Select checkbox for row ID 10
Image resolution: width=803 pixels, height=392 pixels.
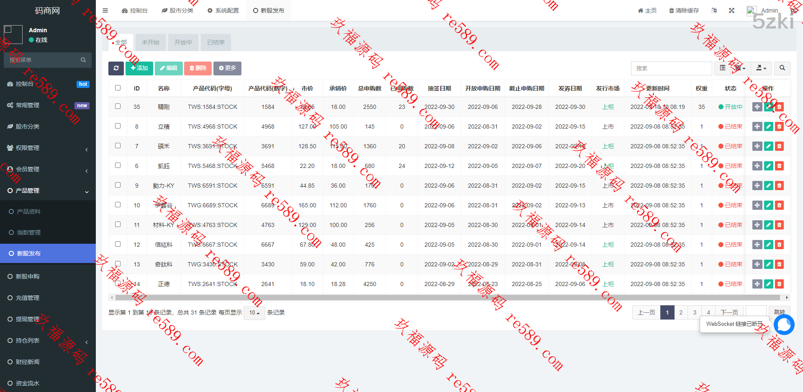(118, 205)
